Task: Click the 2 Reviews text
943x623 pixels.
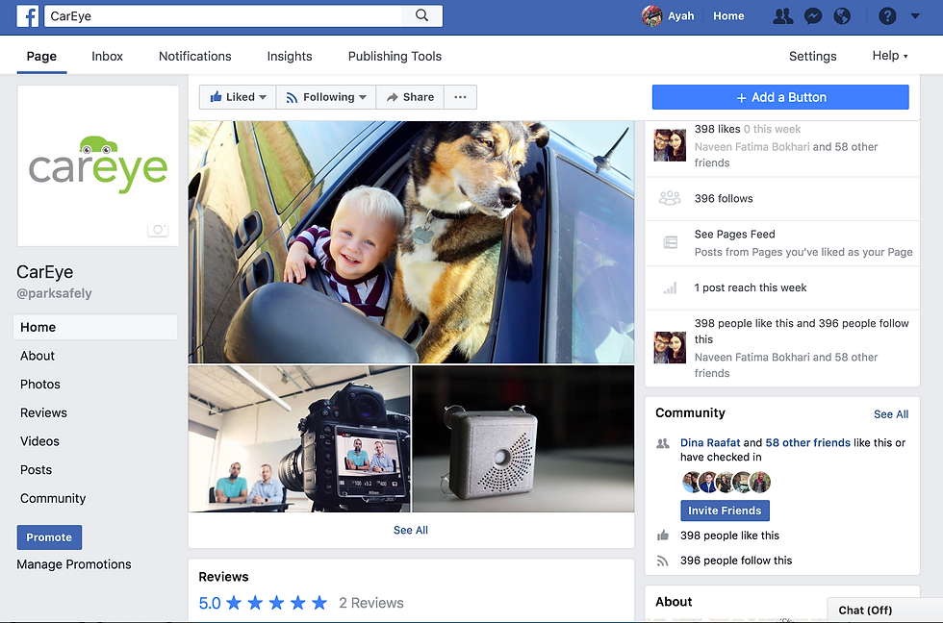Action: (x=371, y=603)
